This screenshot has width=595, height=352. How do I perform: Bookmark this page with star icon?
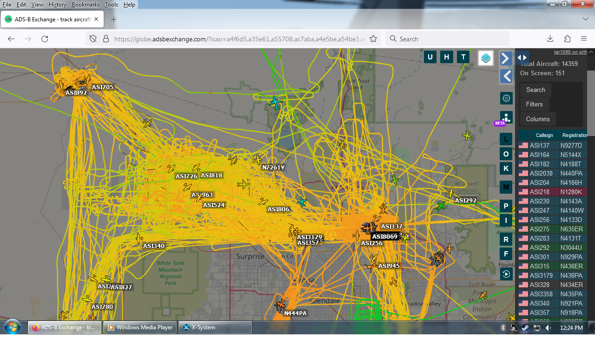tap(374, 39)
